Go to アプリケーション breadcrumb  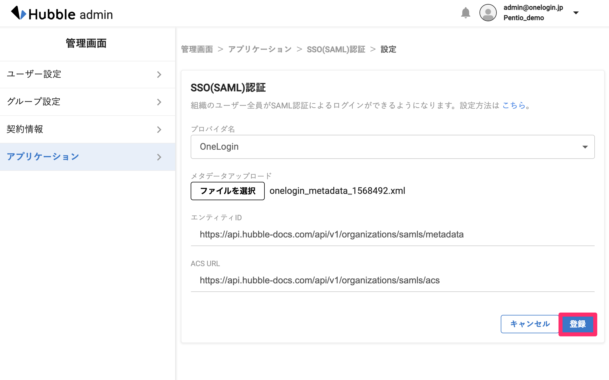(260, 49)
